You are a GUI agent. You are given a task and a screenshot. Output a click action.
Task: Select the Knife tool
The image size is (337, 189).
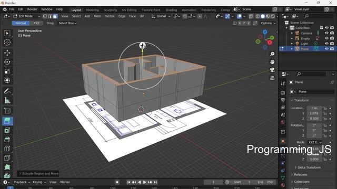pos(7,157)
